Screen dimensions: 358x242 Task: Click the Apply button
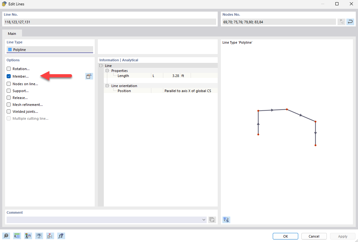pyautogui.click(x=343, y=236)
